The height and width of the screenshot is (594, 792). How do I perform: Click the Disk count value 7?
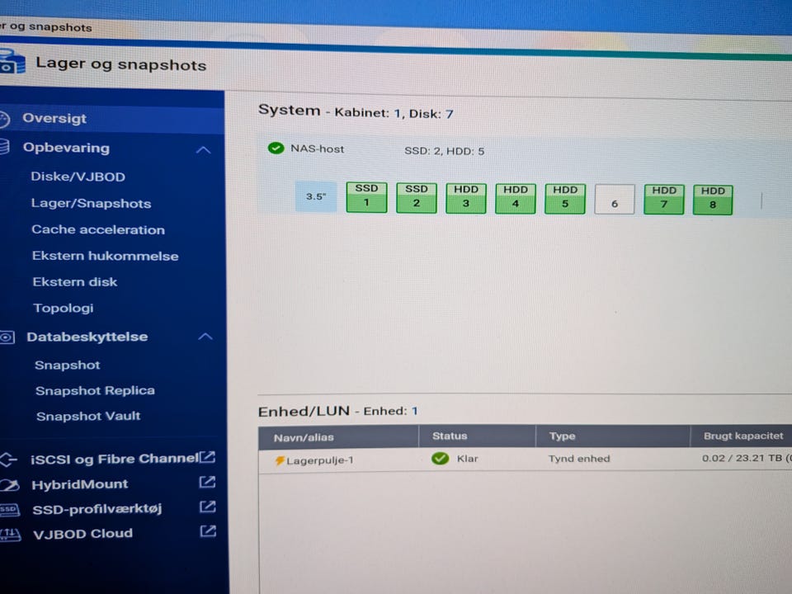449,114
